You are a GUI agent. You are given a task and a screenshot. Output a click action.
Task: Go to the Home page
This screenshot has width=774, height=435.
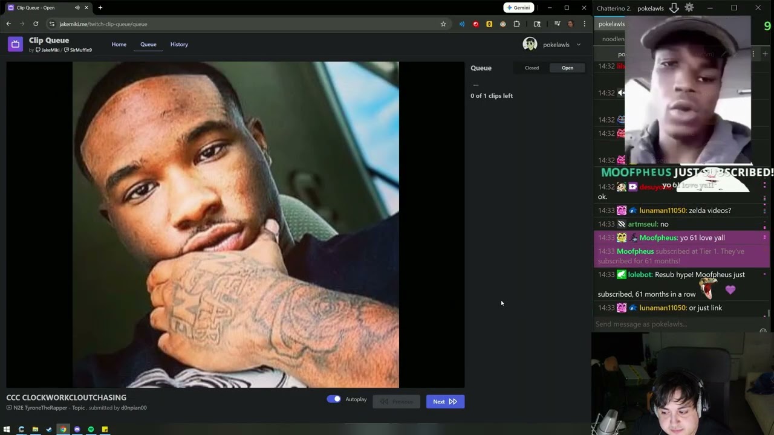click(119, 44)
